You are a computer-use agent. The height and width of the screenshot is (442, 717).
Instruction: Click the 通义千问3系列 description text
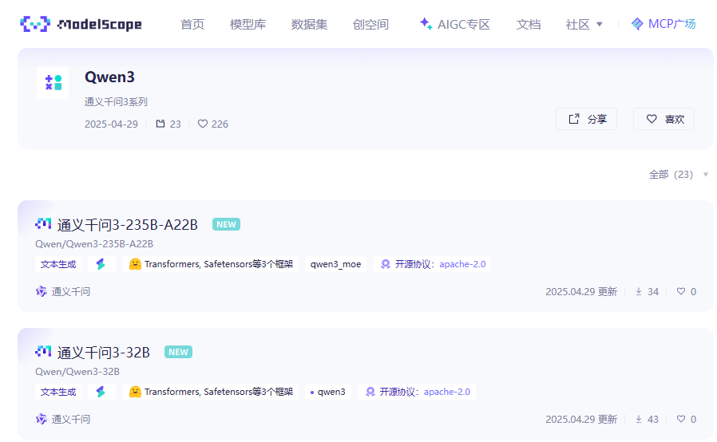[x=116, y=101]
